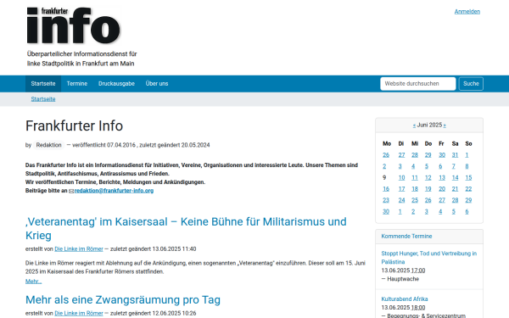The height and width of the screenshot is (318, 509).
Task: Select June 23 in the calendar
Action: coord(386,200)
